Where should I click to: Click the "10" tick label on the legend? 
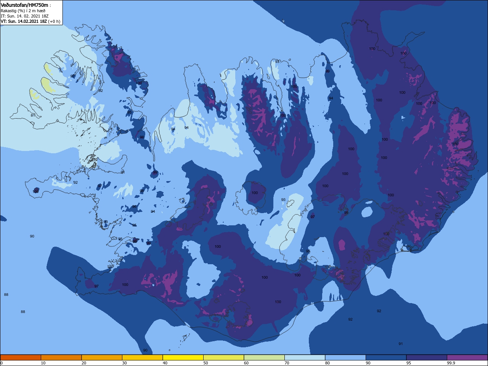coord(43,363)
